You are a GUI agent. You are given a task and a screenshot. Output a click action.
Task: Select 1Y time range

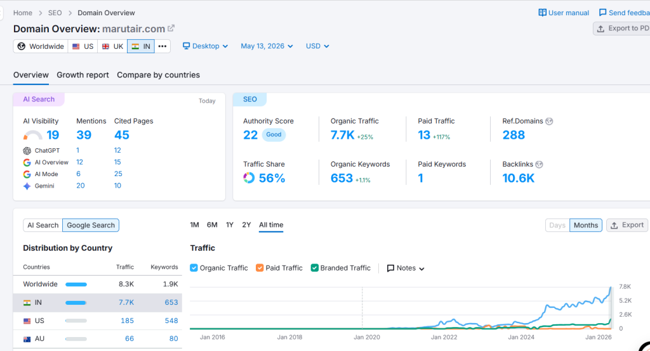pyautogui.click(x=230, y=225)
